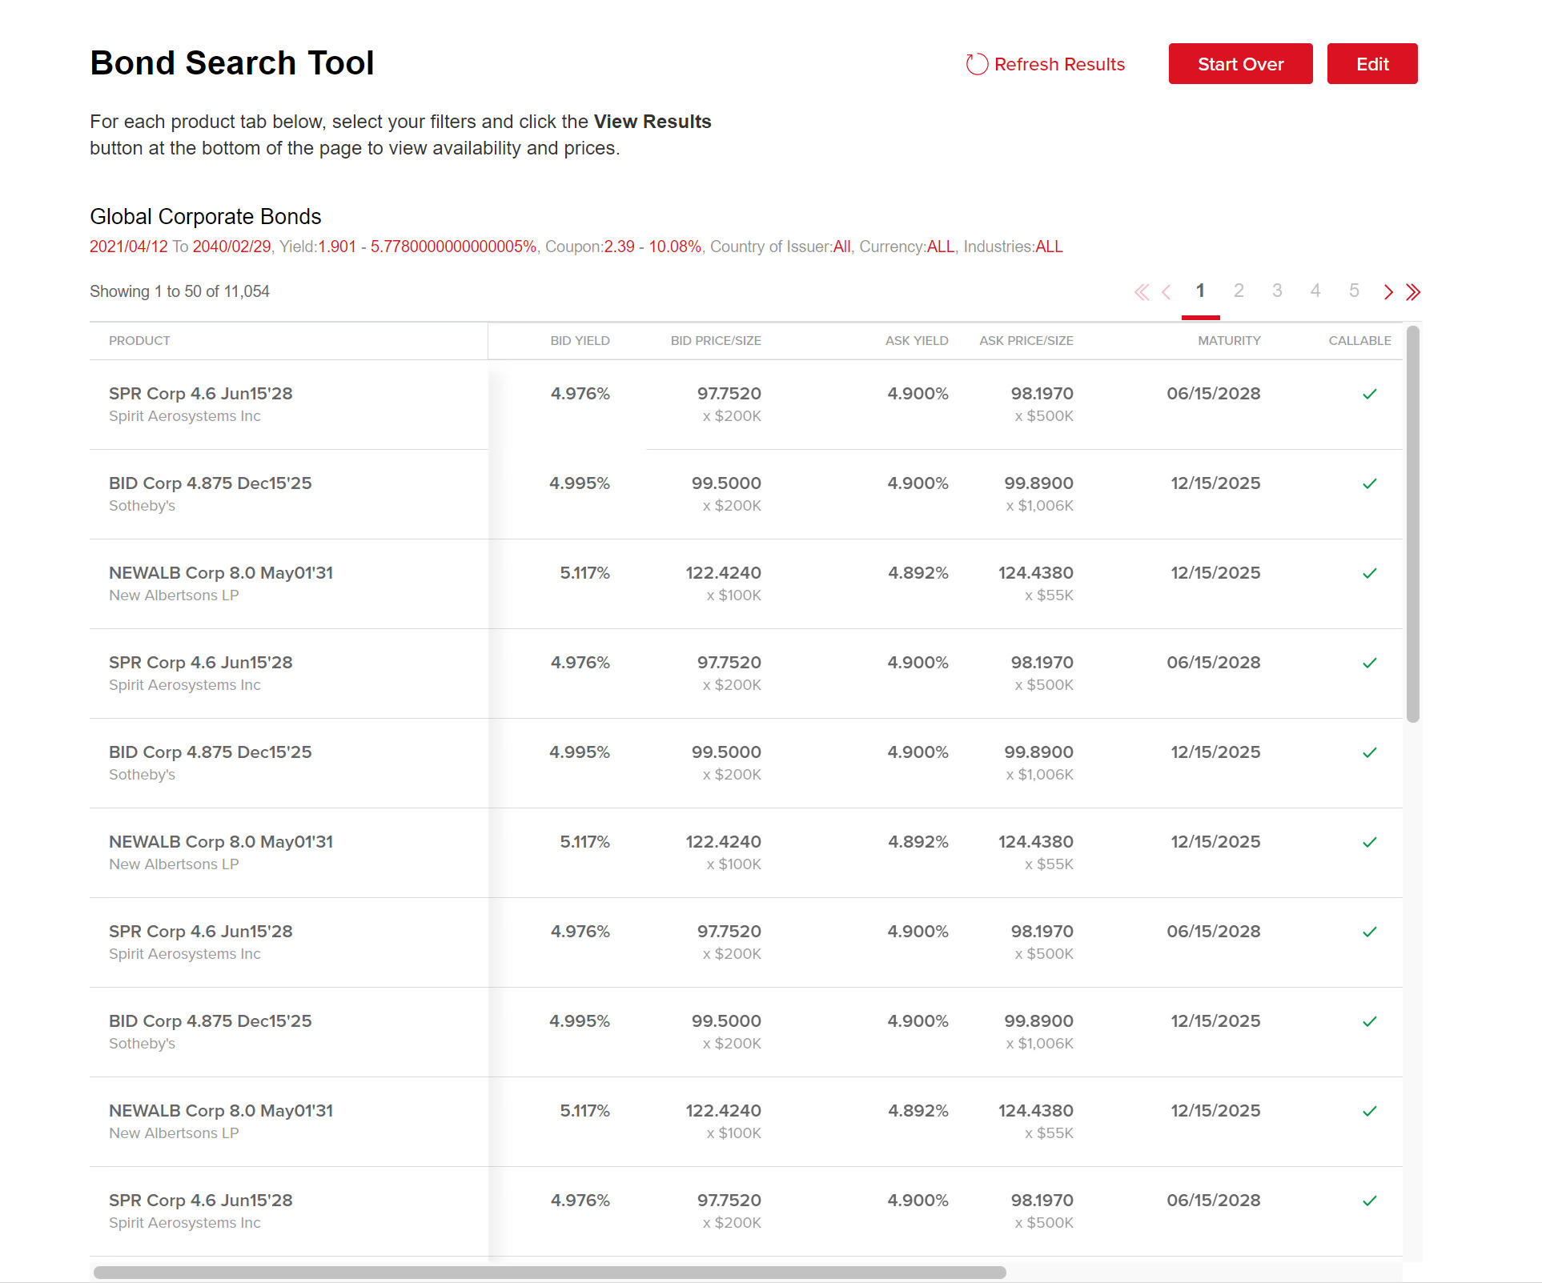Click the Refresh Results icon
The height and width of the screenshot is (1283, 1542).
(976, 62)
